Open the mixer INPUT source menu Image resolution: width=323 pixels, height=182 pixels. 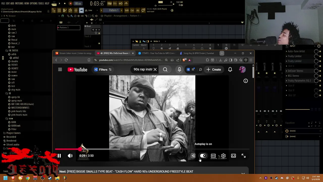point(292,46)
